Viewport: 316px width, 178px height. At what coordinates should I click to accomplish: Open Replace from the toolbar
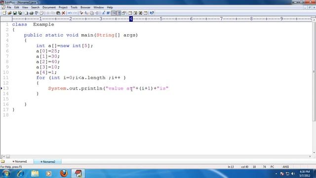pyautogui.click(x=86, y=13)
